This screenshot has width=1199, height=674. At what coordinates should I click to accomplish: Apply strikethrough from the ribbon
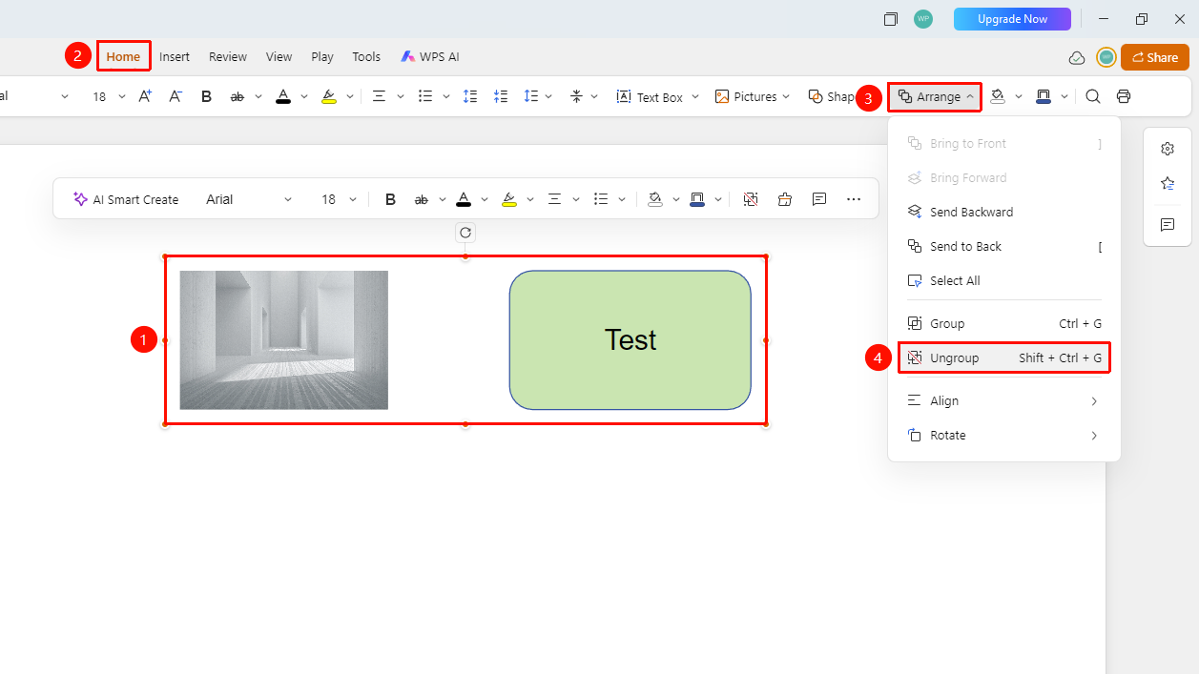(x=237, y=96)
